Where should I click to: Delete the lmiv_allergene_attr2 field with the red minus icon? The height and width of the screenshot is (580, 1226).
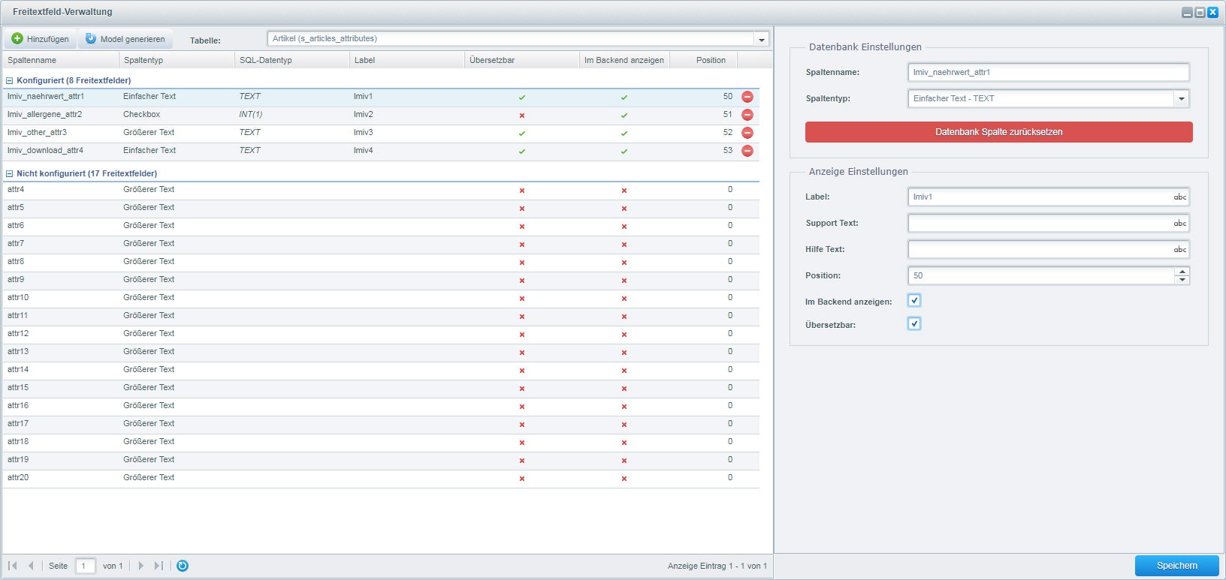pos(747,115)
